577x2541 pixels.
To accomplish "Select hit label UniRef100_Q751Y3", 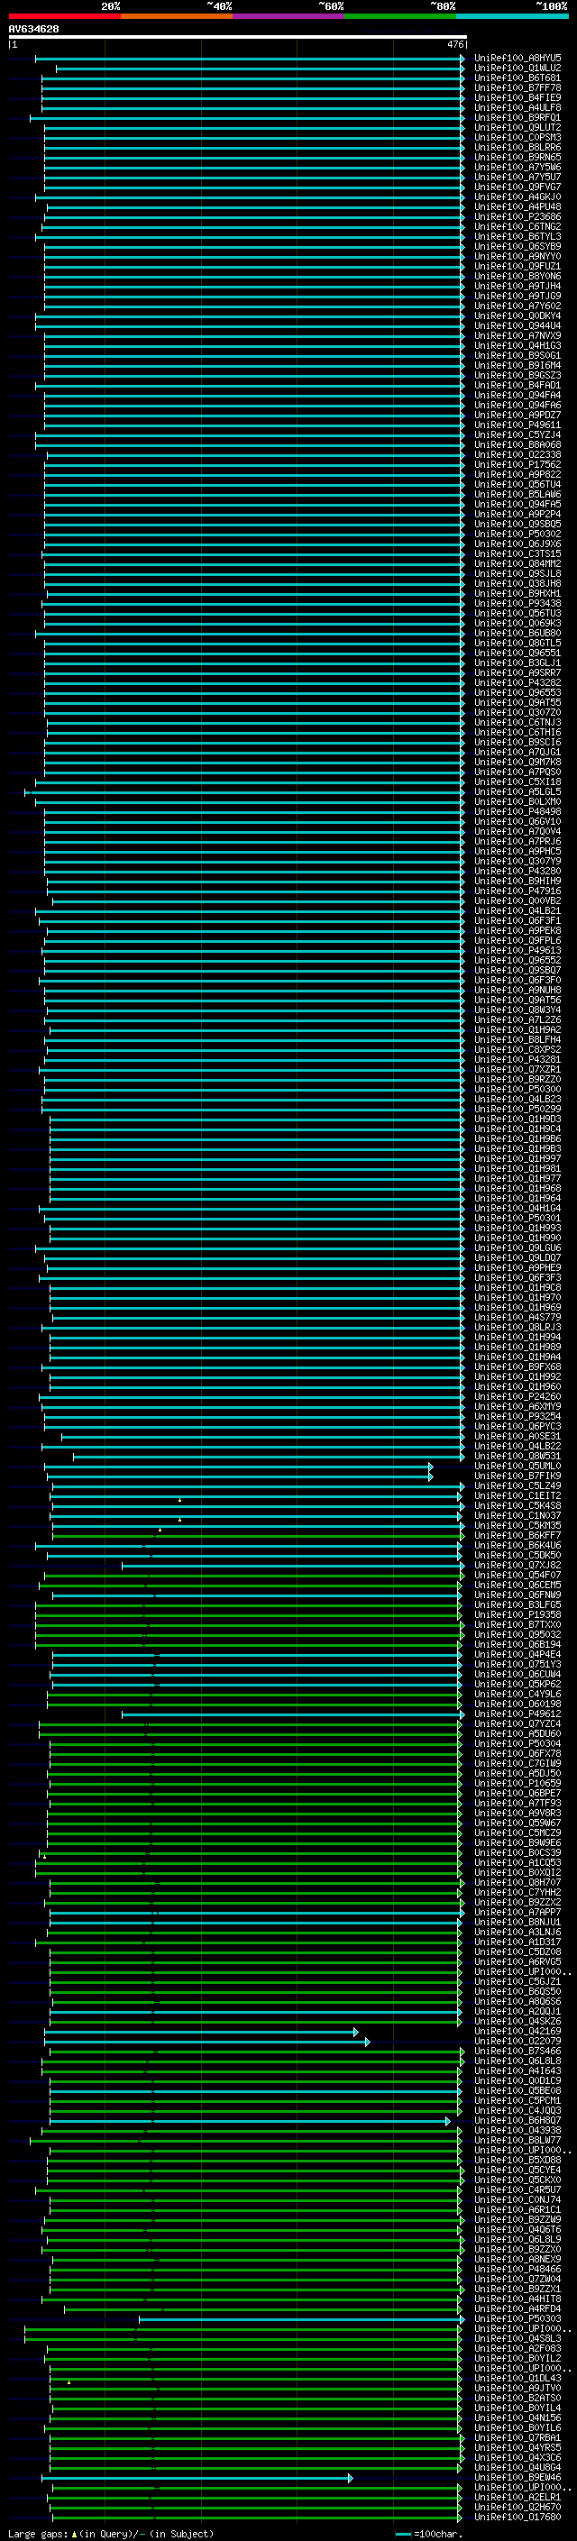I will pyautogui.click(x=517, y=1665).
